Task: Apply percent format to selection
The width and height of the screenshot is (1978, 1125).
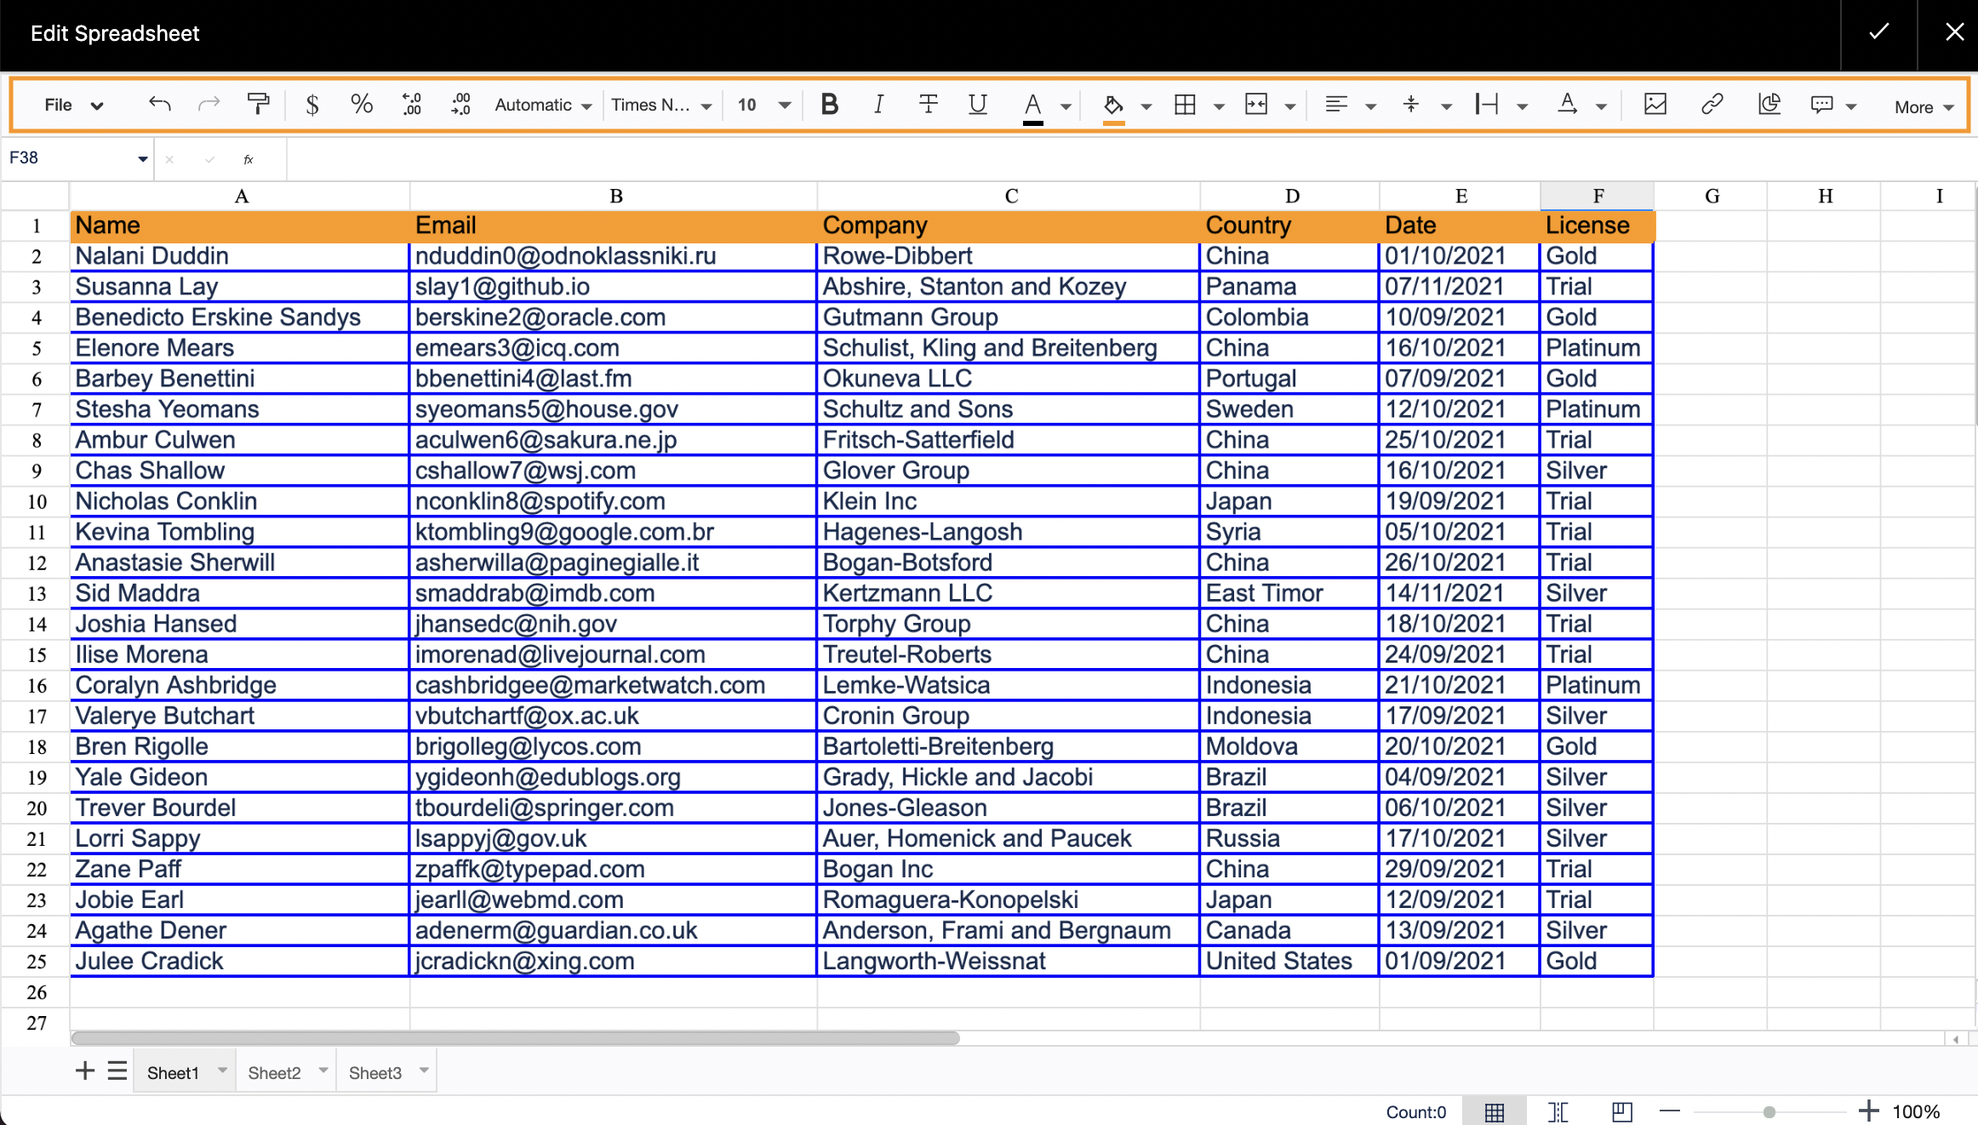Action: [361, 104]
